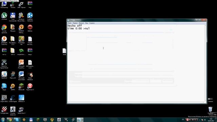Click the '@echo off' text line
Image resolution: width=217 pixels, height=122 pixels.
pyautogui.click(x=75, y=26)
